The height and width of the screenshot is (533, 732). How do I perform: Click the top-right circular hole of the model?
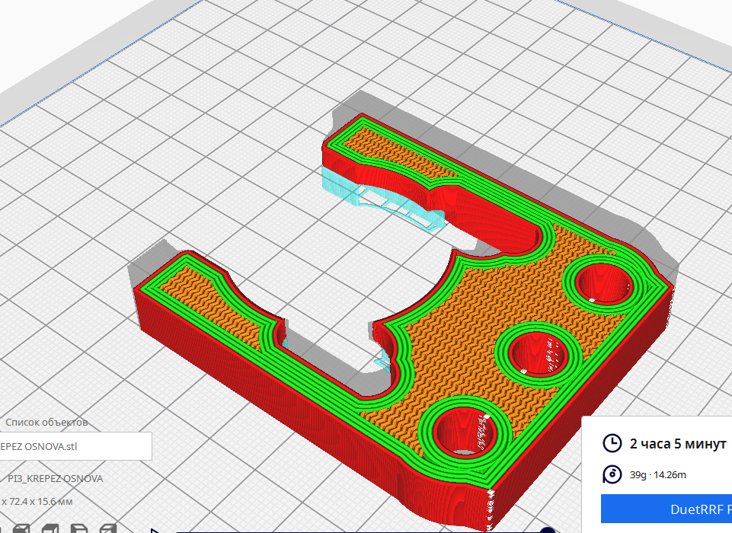coord(604,284)
